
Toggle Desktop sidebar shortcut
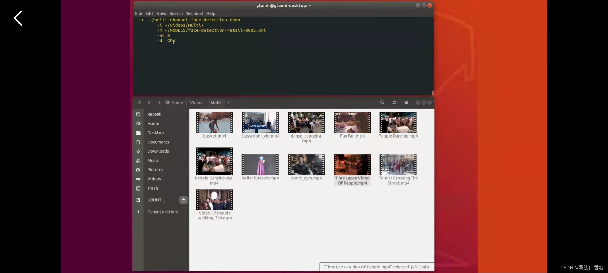[156, 132]
